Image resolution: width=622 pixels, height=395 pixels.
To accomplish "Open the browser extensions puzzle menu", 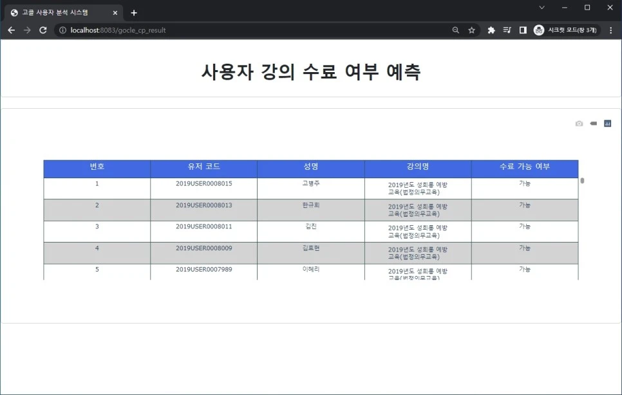I will [x=491, y=30].
